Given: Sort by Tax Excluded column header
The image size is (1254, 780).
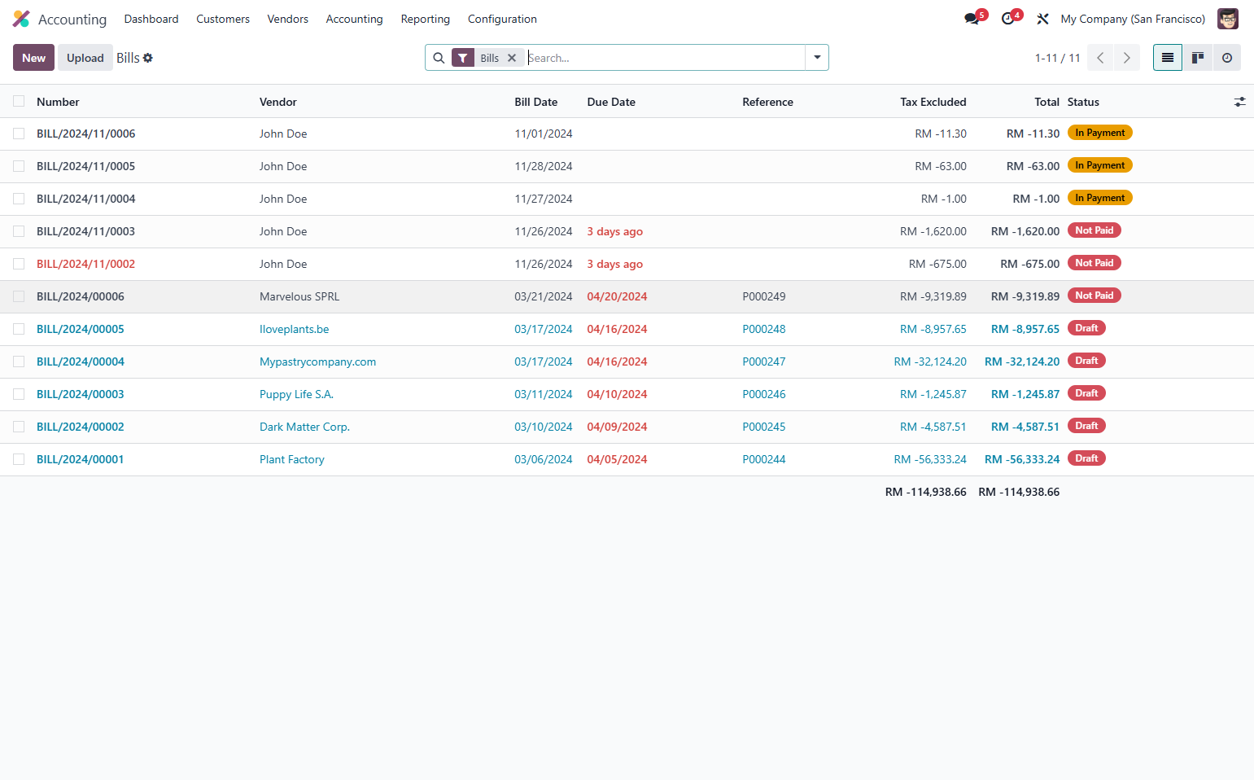Looking at the screenshot, I should tap(933, 102).
